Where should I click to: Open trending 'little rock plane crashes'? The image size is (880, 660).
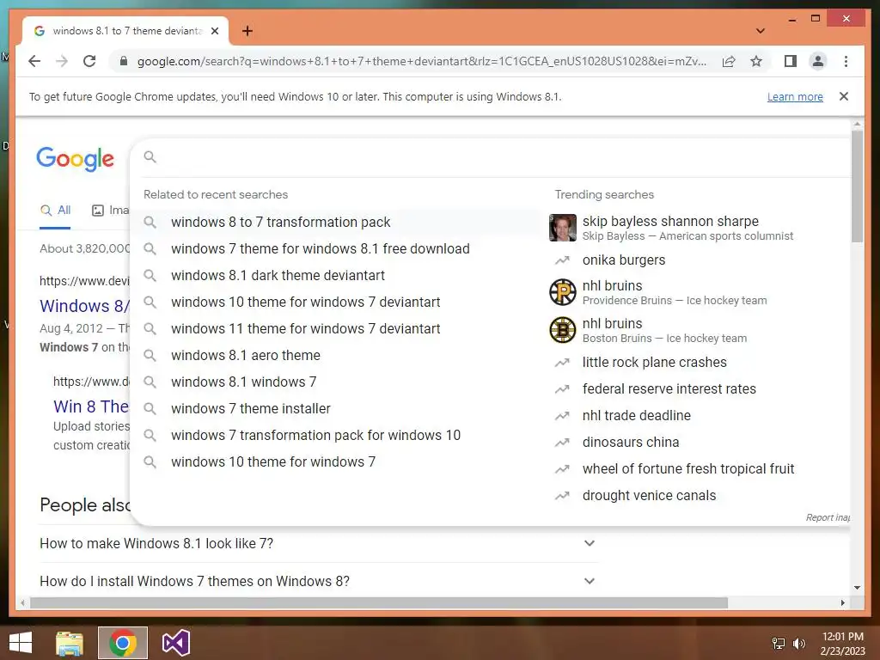654,363
